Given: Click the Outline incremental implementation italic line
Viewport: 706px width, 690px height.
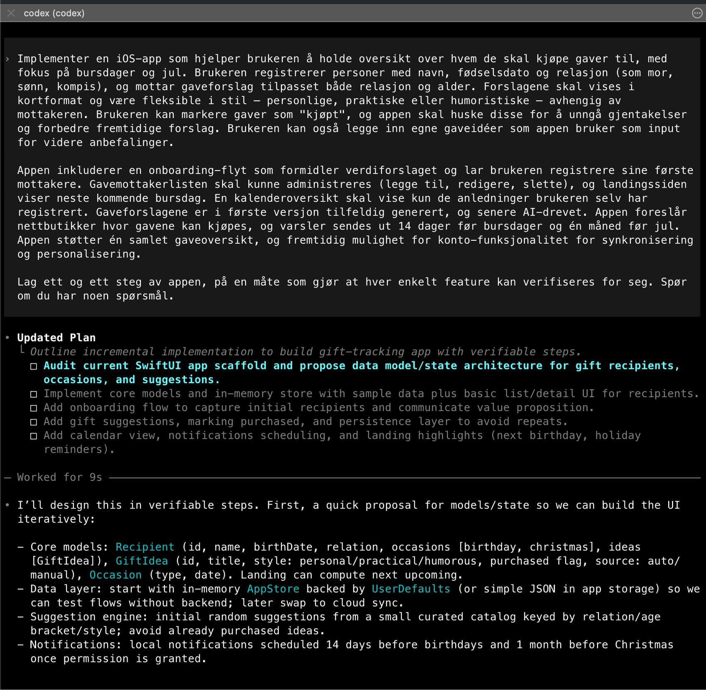Looking at the screenshot, I should pyautogui.click(x=305, y=352).
